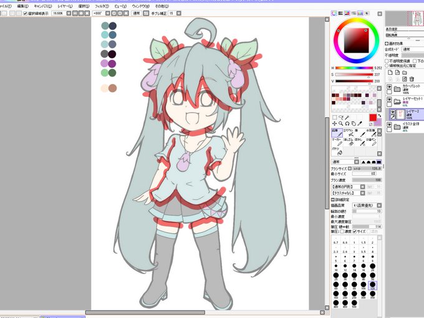424x318 pixels.
Task: Select the zoom magnifier tool
Action: [340, 123]
